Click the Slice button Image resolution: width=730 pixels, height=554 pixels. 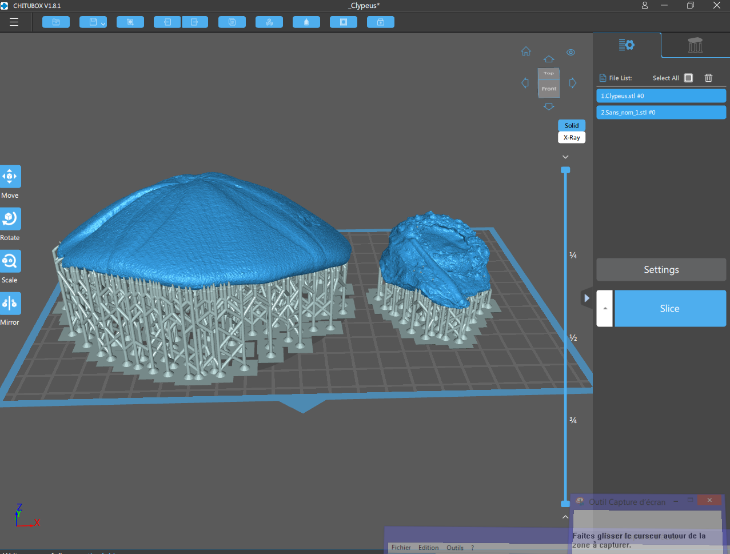coord(669,308)
